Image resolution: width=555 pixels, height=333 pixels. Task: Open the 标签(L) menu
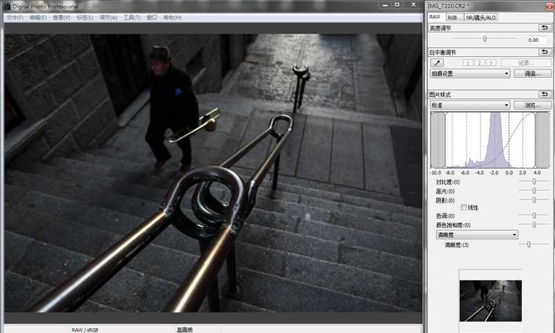(85, 17)
